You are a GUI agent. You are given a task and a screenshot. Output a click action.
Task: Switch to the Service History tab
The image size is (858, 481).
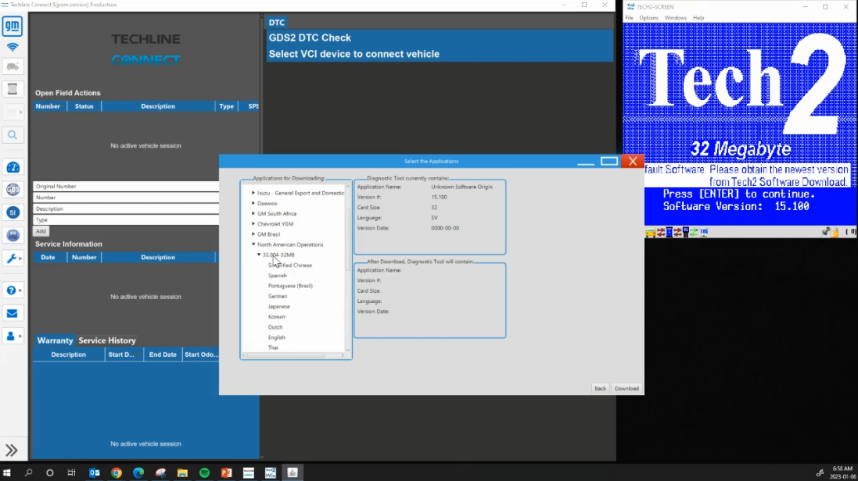coord(107,340)
